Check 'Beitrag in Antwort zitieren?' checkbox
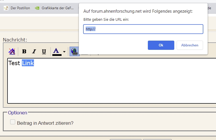 (x=13, y=122)
